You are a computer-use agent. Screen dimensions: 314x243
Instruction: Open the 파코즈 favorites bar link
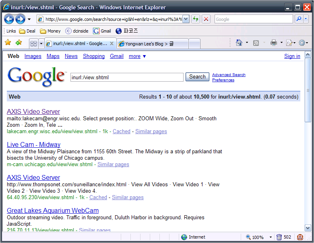(x=127, y=31)
